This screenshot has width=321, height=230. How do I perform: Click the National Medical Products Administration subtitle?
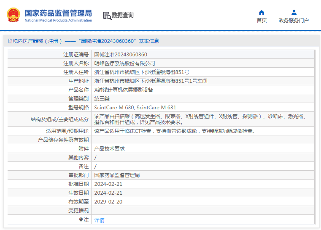point(58,21)
